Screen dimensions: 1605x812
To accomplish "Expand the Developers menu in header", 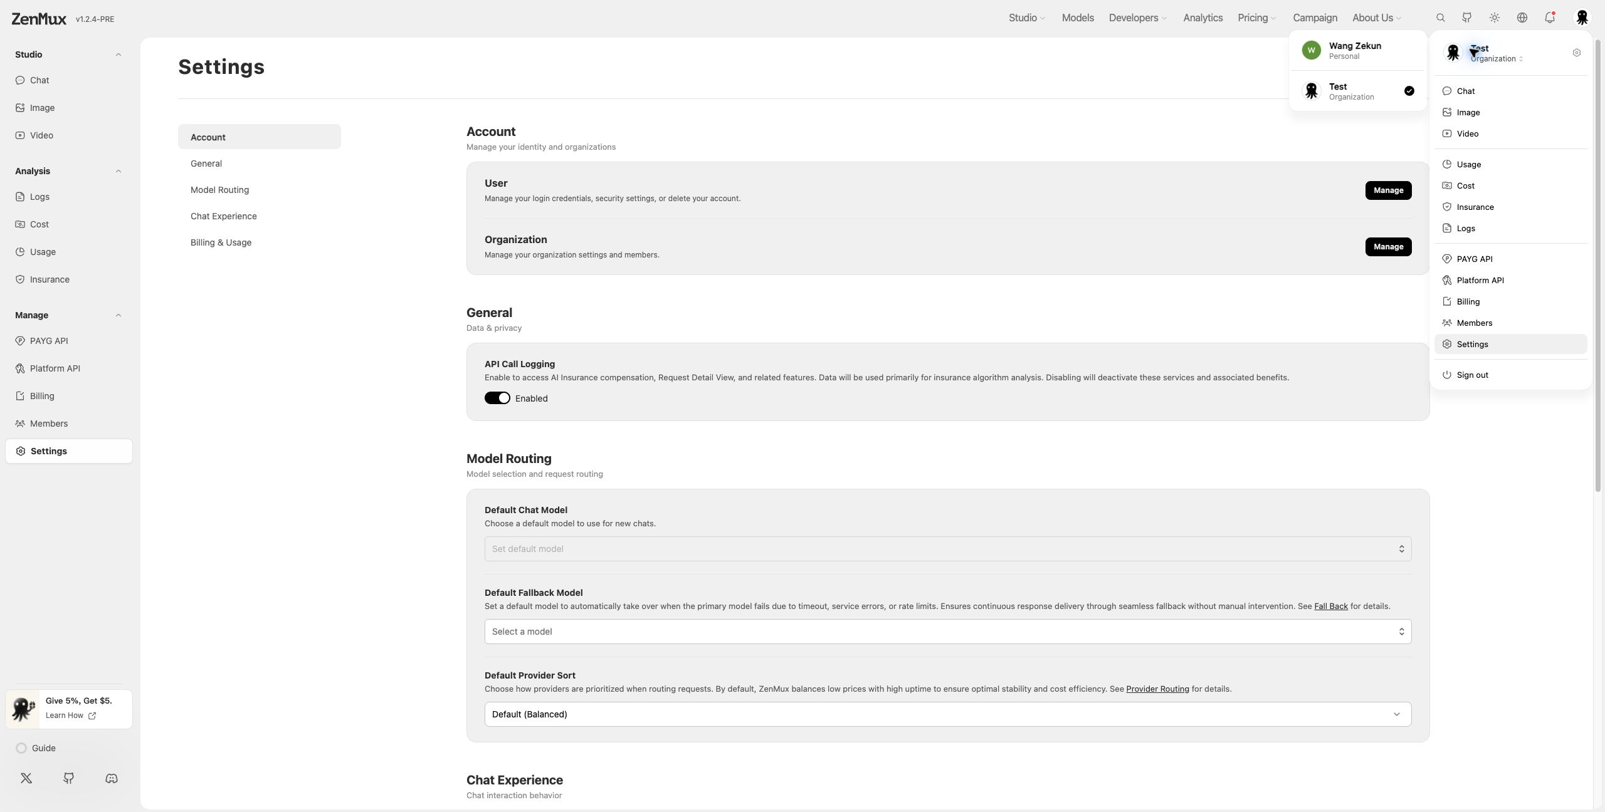I will [x=1138, y=18].
